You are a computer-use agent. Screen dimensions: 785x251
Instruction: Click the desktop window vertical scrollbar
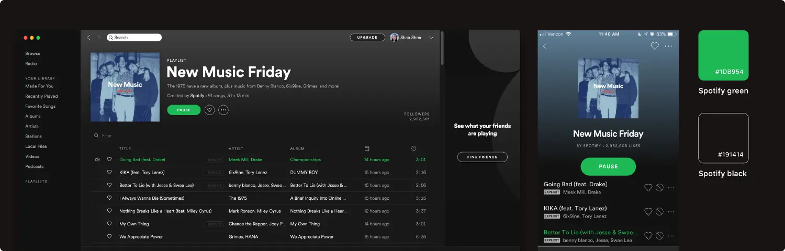[442, 48]
